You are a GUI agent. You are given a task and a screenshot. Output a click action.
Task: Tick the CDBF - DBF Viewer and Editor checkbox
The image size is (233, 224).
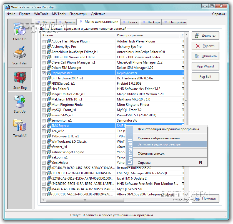click(44, 57)
